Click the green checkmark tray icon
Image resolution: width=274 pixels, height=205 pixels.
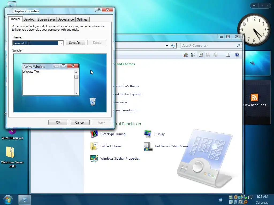(x=245, y=197)
